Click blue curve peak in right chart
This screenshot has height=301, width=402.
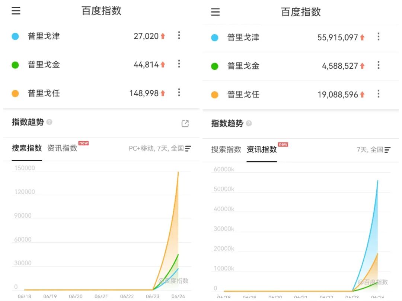pos(377,181)
